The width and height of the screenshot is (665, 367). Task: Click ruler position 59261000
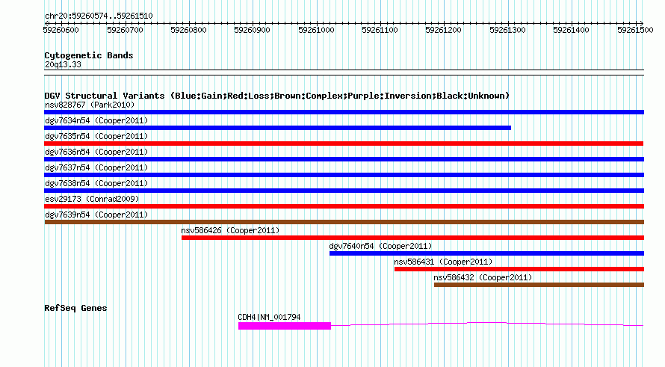316,30
